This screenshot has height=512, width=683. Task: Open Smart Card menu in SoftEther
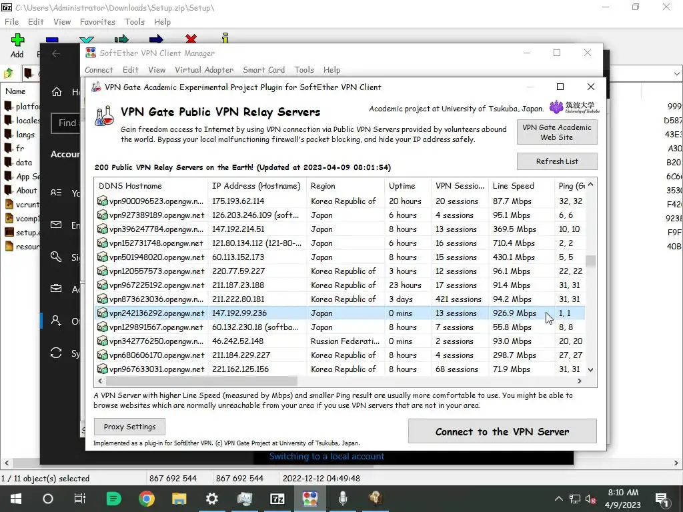(x=263, y=69)
